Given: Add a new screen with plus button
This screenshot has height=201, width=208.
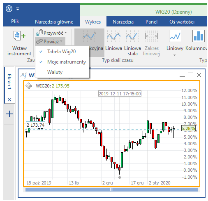Looking at the screenshot, I should pyautogui.click(x=9, y=114).
